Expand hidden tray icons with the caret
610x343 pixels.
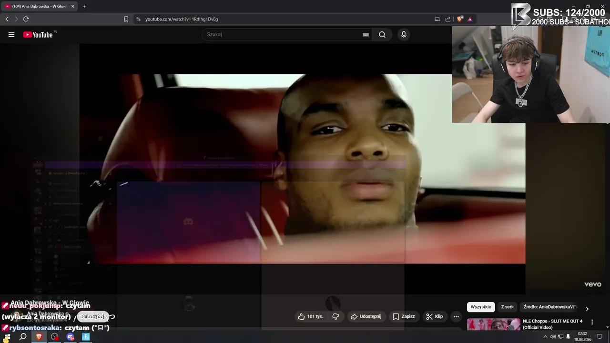[x=545, y=337]
